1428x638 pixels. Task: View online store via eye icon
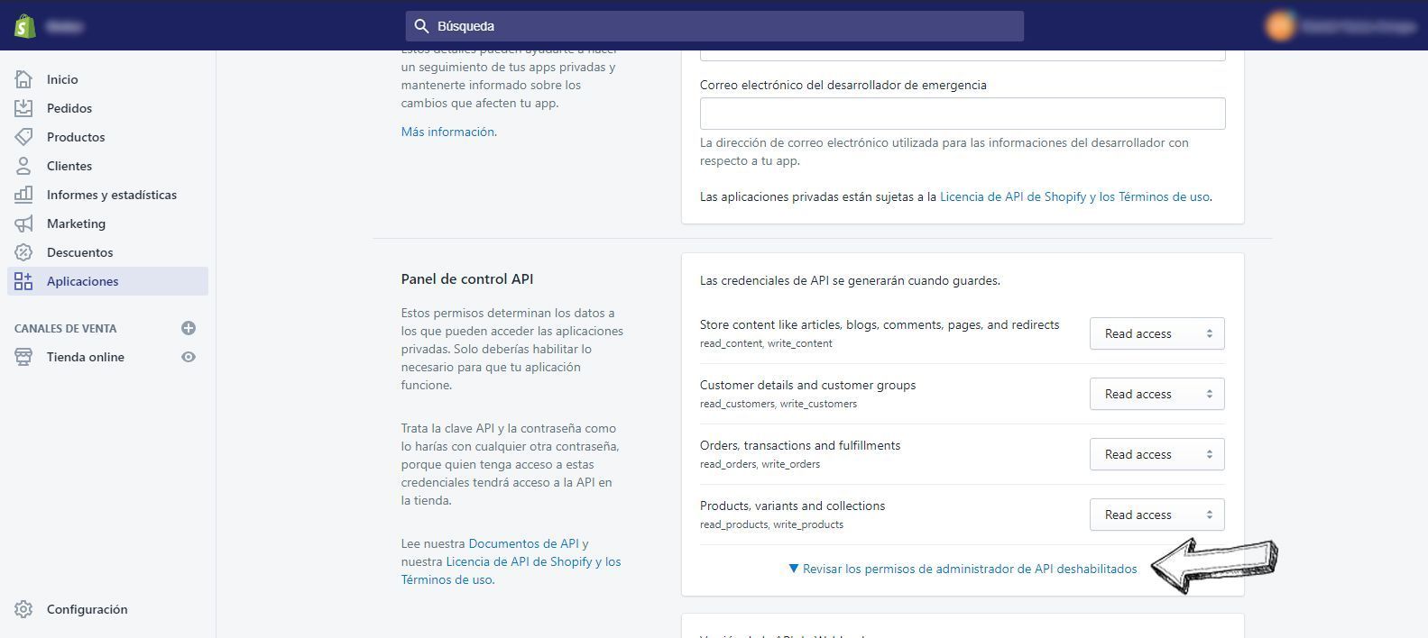189,357
